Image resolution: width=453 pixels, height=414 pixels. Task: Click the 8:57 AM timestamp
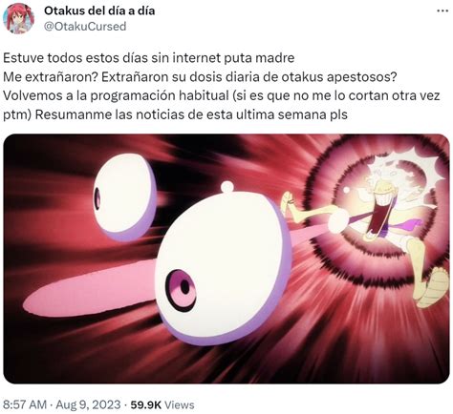25,404
